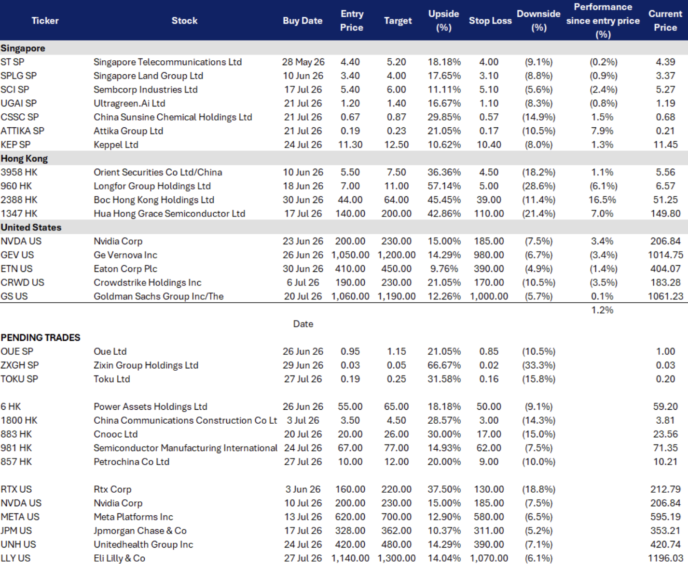Image resolution: width=688 pixels, height=564 pixels.
Task: Click Singapore Land Group Ltd stock name
Action: coord(149,76)
